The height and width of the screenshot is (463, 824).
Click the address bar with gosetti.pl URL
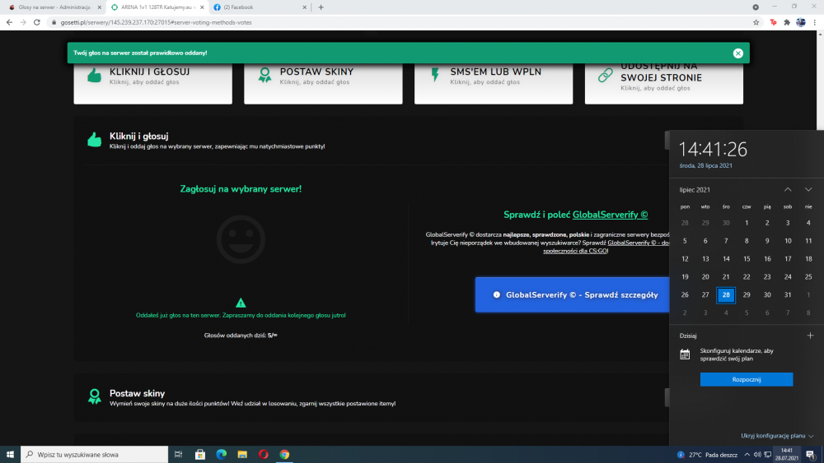tap(400, 22)
